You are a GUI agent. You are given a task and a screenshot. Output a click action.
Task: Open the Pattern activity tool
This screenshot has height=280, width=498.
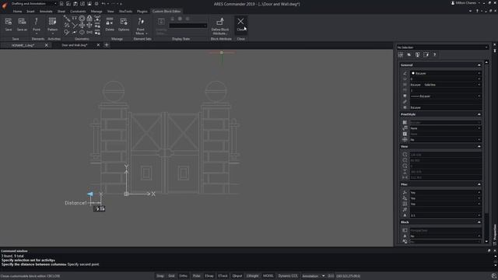pyautogui.click(x=52, y=26)
